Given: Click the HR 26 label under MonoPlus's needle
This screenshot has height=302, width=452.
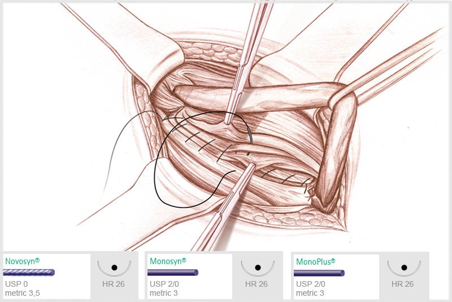Looking at the screenshot, I should [402, 284].
